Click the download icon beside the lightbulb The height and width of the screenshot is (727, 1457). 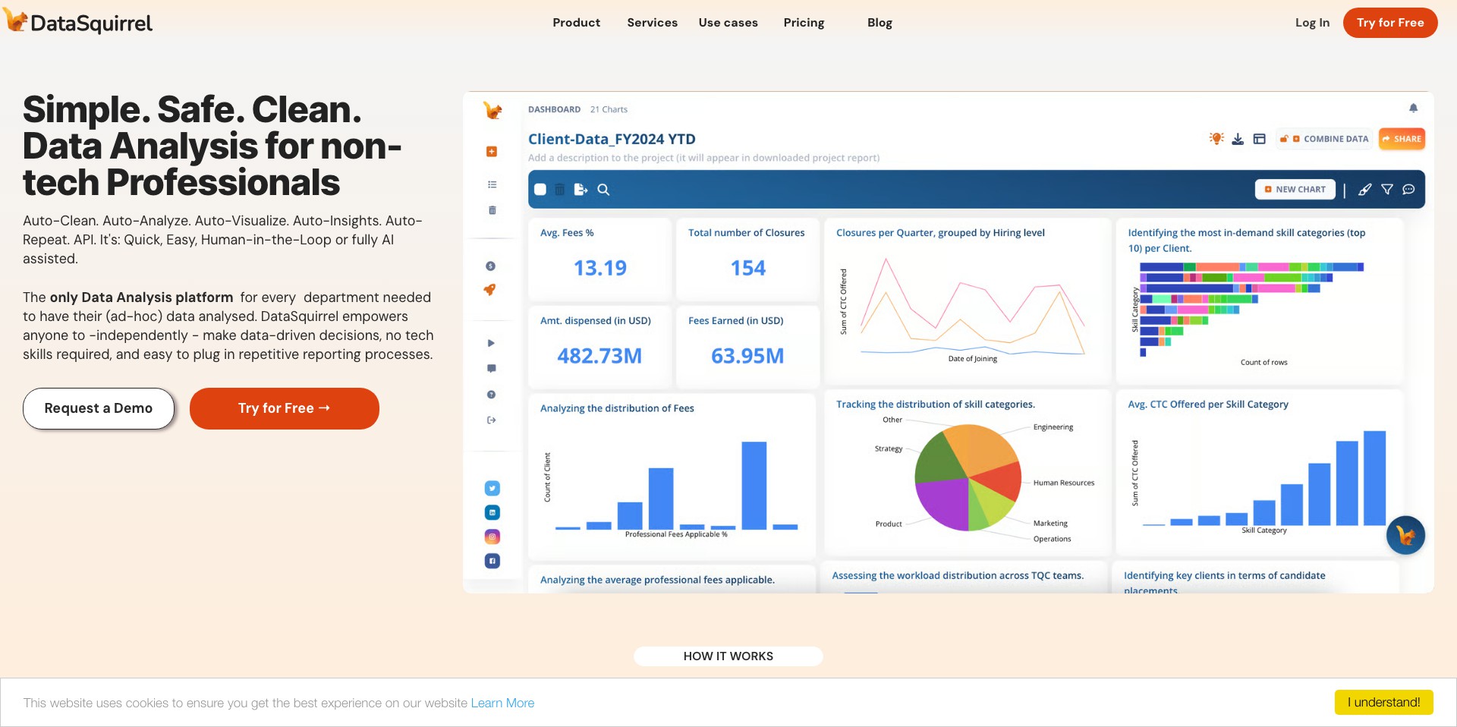(x=1238, y=139)
